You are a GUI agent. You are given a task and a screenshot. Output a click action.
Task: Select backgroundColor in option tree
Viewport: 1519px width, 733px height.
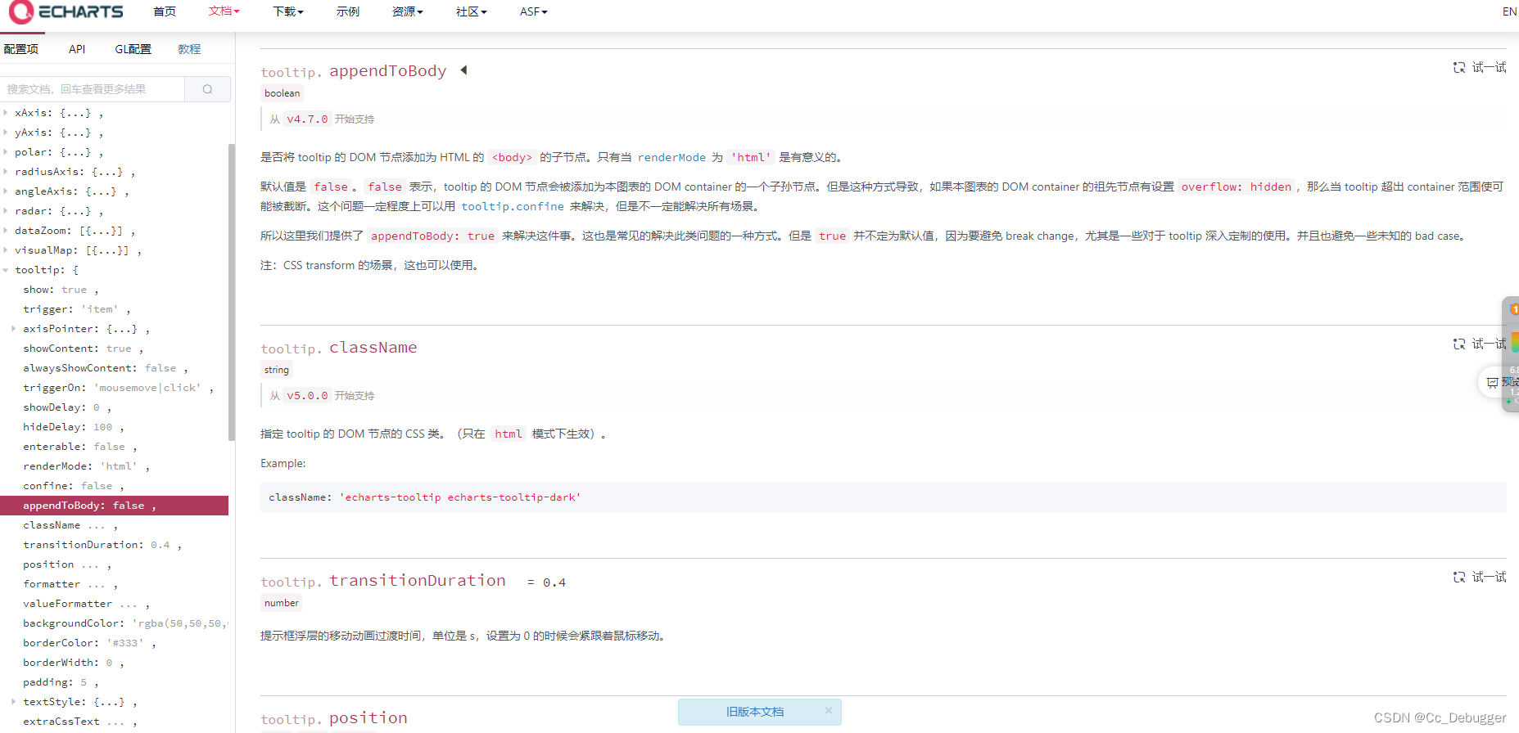(x=124, y=623)
